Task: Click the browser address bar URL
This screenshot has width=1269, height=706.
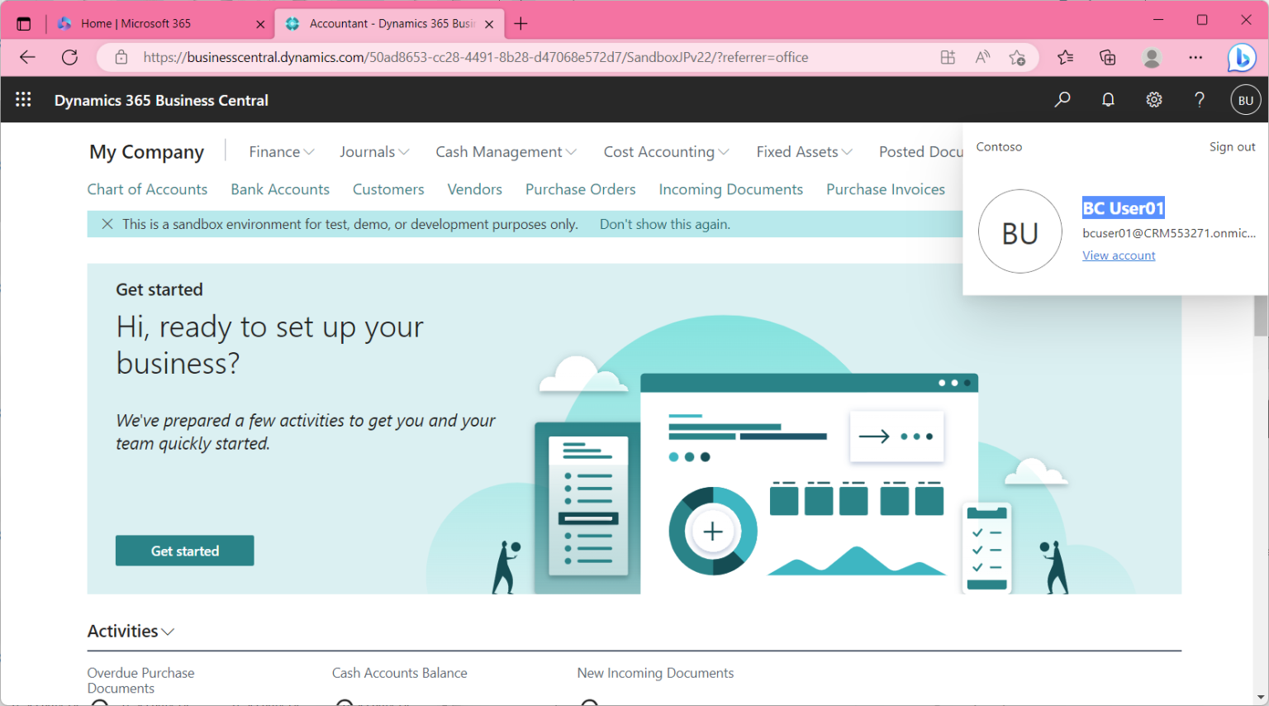Action: click(475, 58)
